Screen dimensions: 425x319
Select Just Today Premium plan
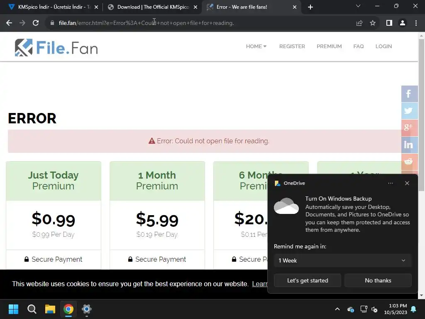[54, 181]
